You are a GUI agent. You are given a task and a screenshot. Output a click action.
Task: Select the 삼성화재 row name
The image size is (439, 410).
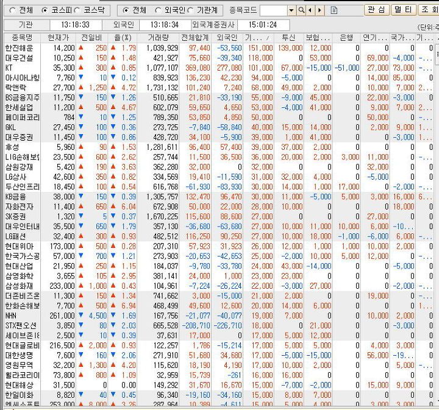[x=19, y=286]
